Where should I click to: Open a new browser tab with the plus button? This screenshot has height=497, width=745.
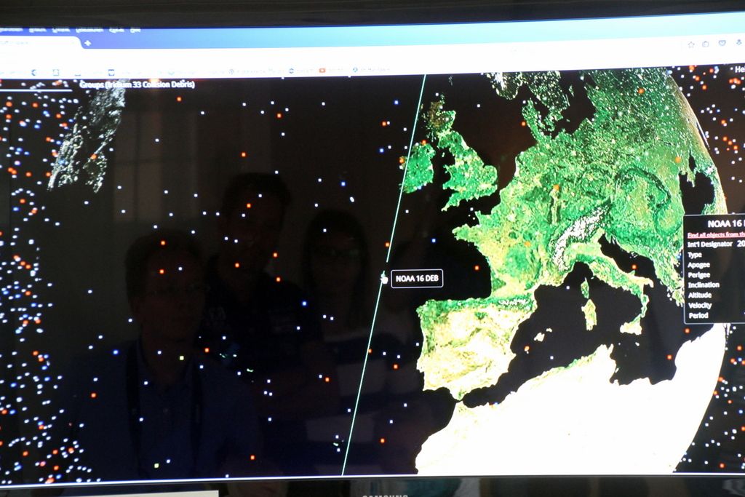[87, 43]
